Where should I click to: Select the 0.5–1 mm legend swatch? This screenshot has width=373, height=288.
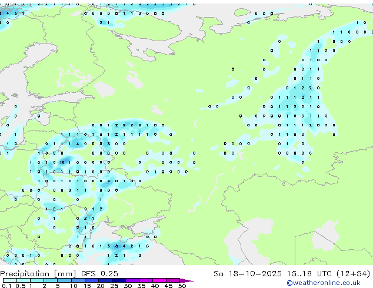point(24,280)
